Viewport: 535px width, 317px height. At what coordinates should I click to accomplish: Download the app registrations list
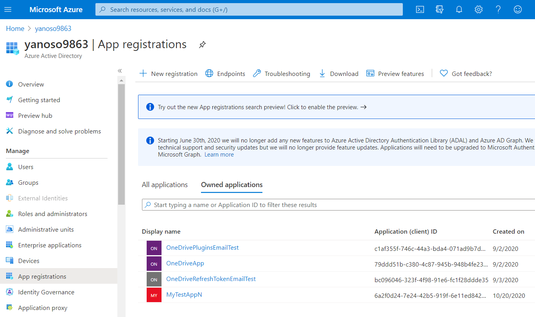click(339, 74)
